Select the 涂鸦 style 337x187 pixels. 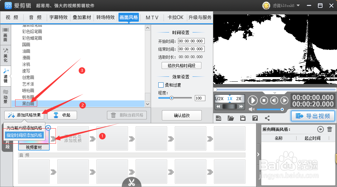click(x=26, y=64)
